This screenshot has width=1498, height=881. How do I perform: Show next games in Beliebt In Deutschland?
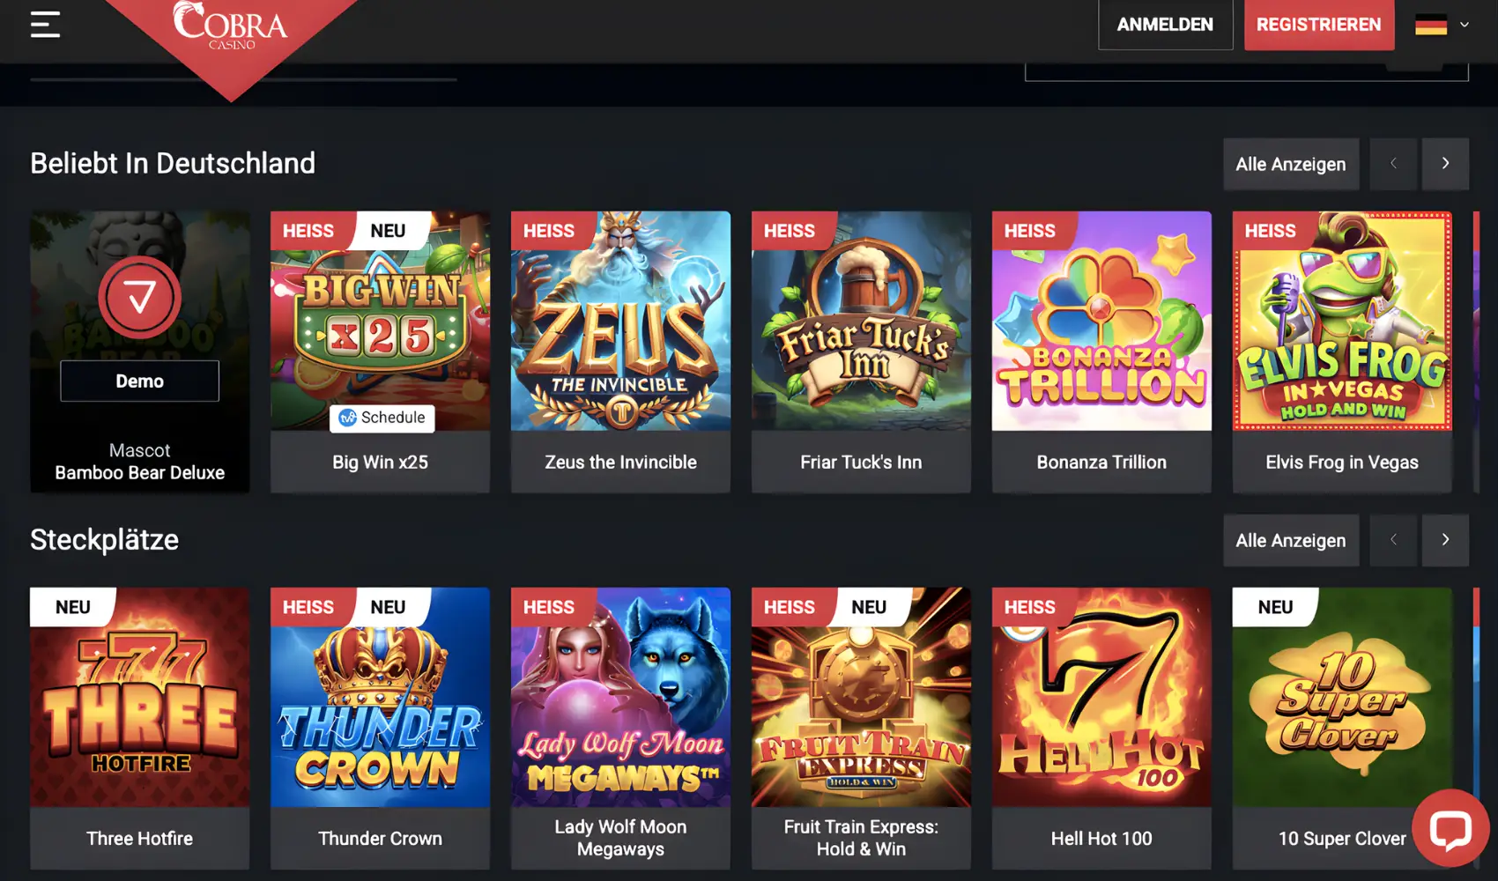(1445, 164)
